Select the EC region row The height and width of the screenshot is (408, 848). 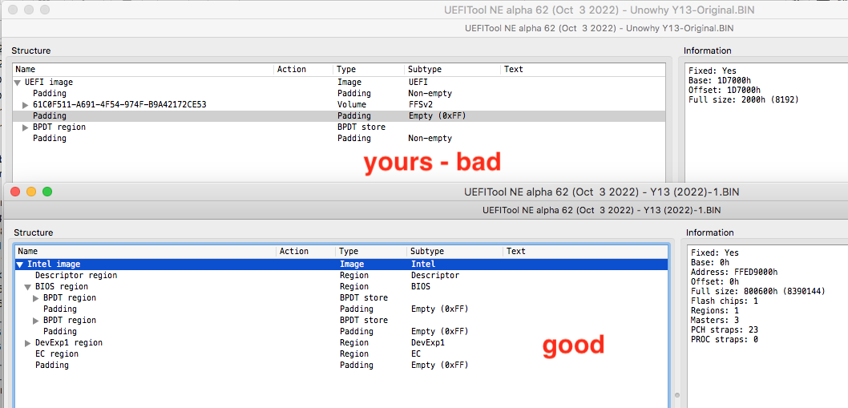click(x=341, y=353)
